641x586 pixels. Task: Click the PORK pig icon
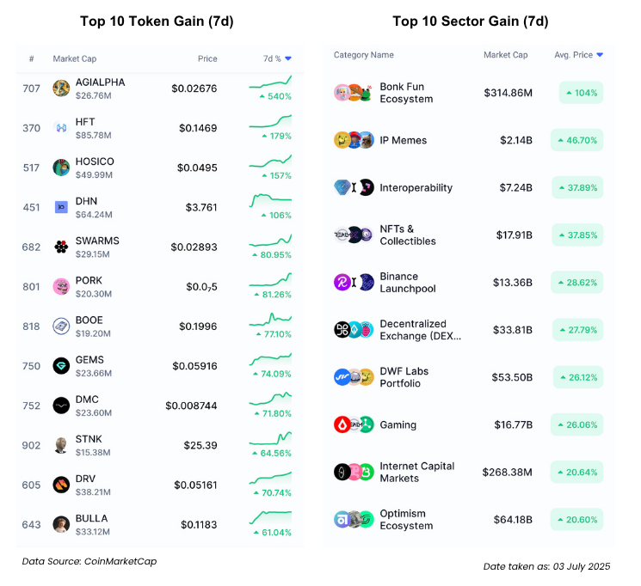coord(61,286)
